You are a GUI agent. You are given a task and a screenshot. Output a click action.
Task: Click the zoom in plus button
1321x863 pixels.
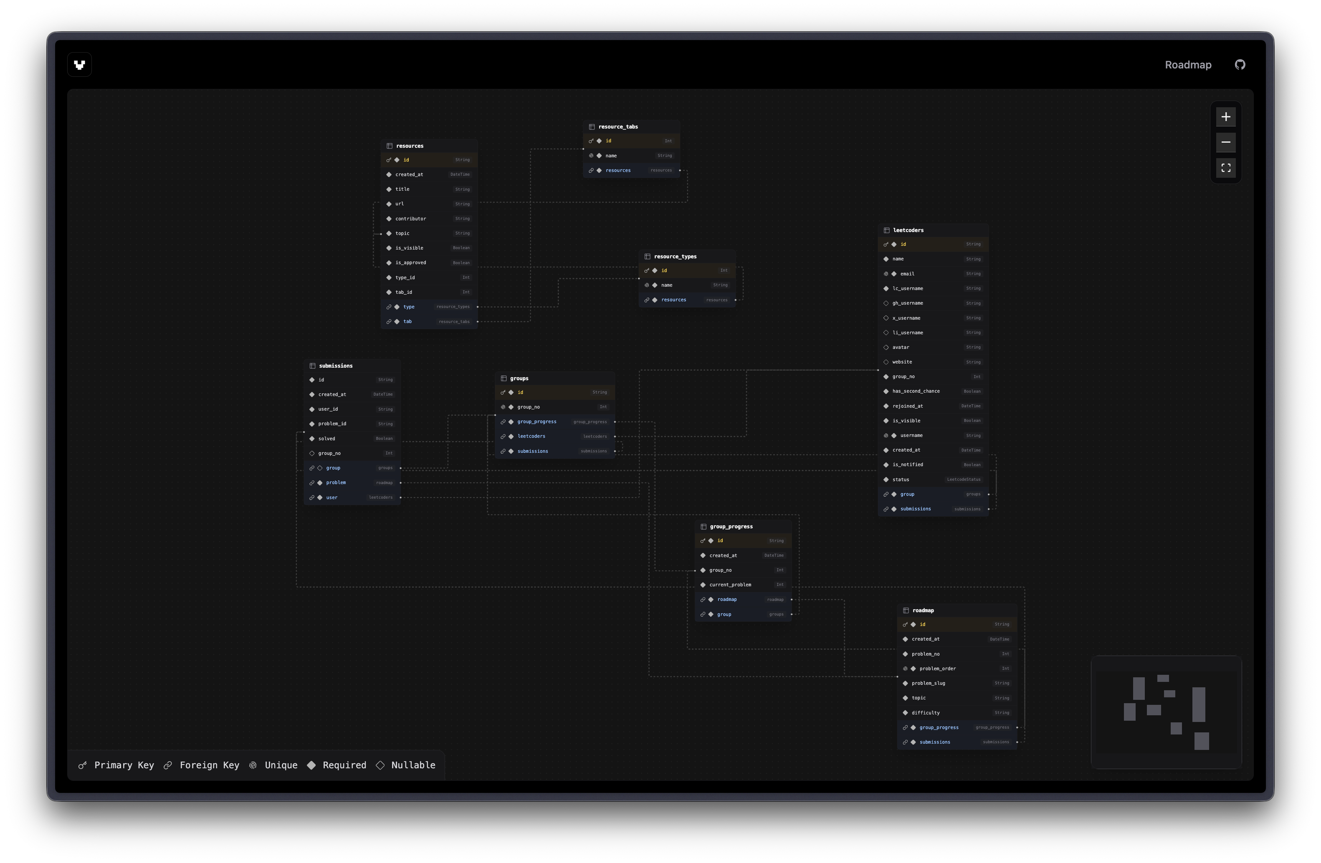click(1225, 117)
